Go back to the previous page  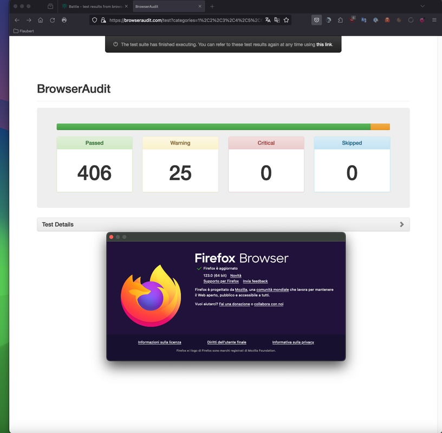pyautogui.click(x=17, y=20)
